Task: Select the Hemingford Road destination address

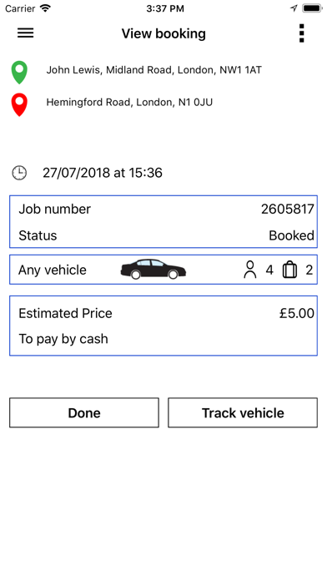Action: pyautogui.click(x=129, y=103)
